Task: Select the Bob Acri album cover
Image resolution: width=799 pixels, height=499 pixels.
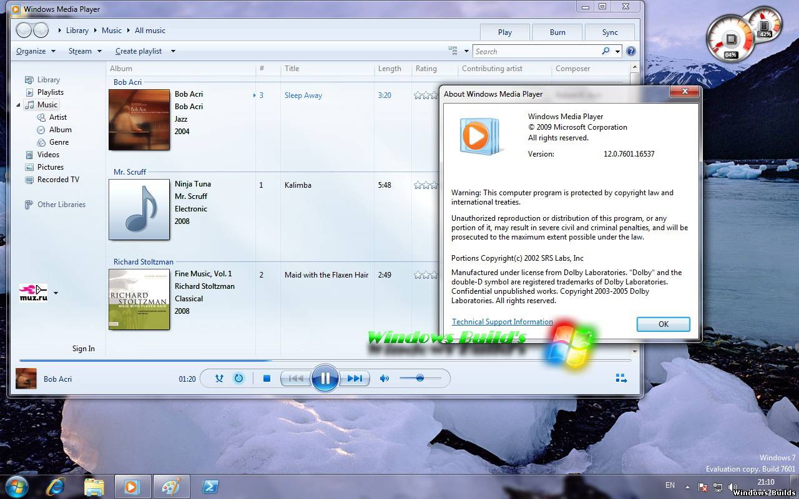Action: (139, 120)
